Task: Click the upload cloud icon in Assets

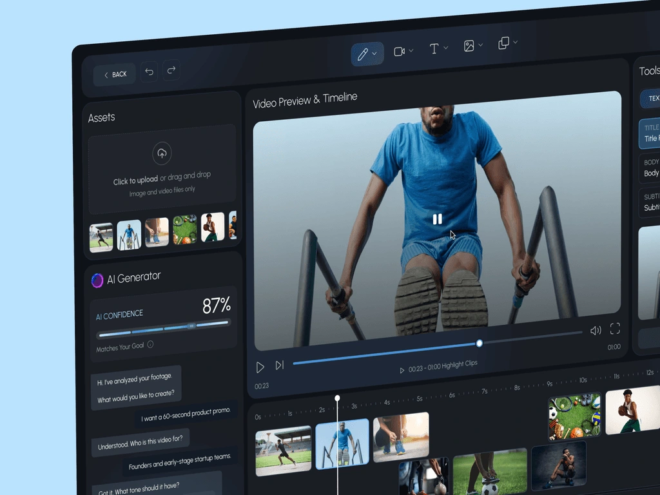Action: click(x=162, y=153)
